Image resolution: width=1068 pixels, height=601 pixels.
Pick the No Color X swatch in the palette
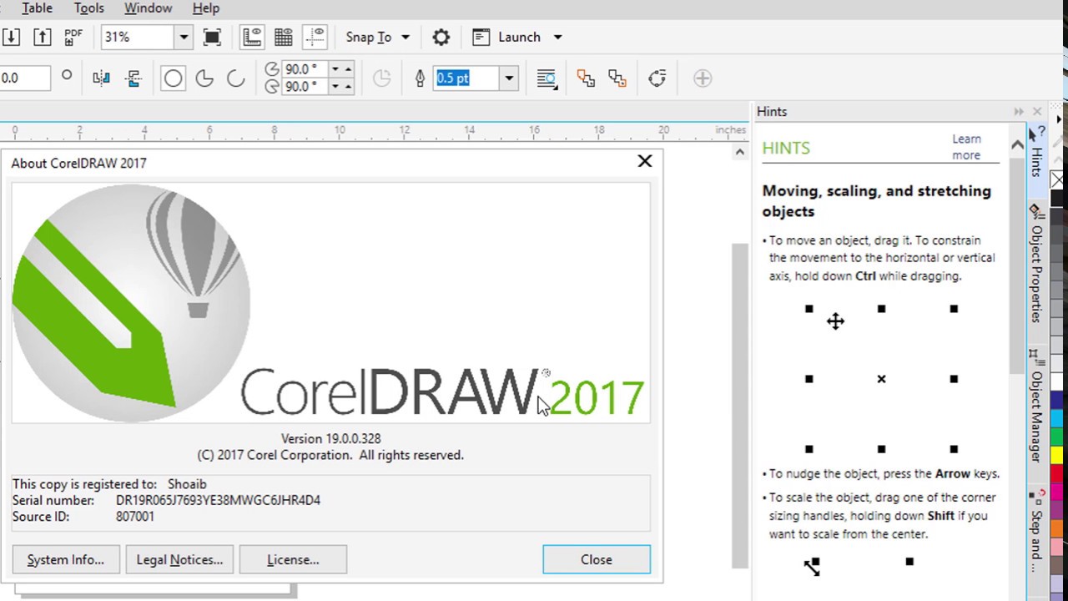[x=1057, y=180]
